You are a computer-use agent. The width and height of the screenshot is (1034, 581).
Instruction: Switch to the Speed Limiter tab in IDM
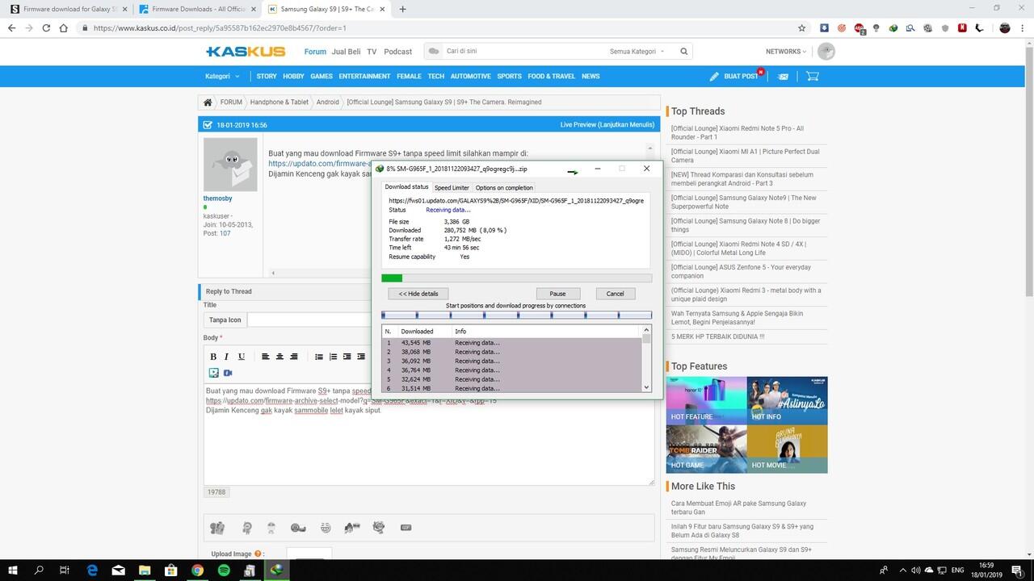tap(452, 187)
